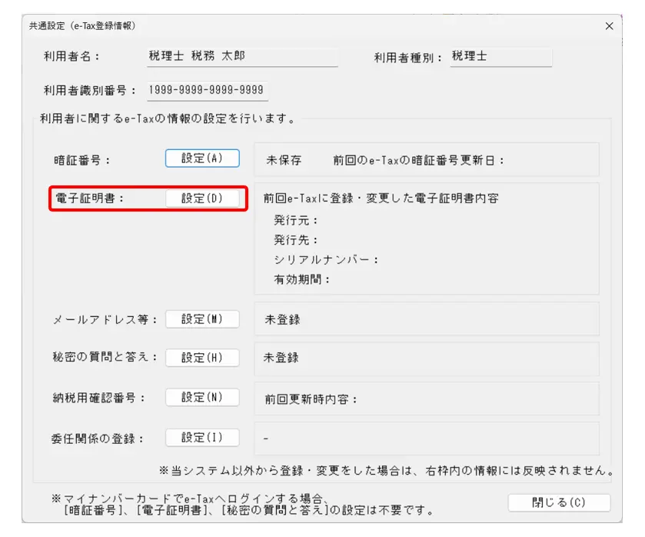The width and height of the screenshot is (645, 537).
Task: Select the 利用者種別 field showing 税理士
Action: click(500, 56)
